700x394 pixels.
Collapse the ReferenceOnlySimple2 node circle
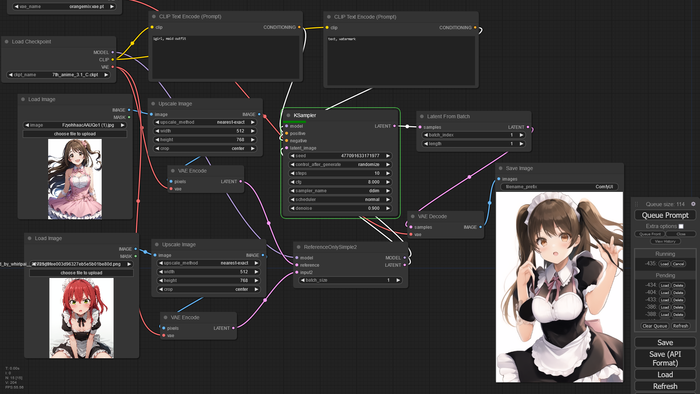(298, 247)
